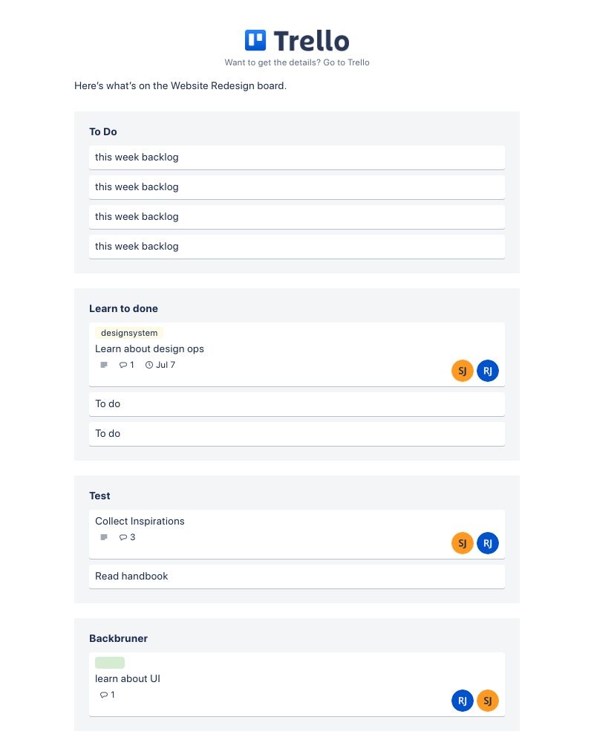Screen dimensions: 594x743
Task: Click the Trello logo icon
Action: point(256,40)
